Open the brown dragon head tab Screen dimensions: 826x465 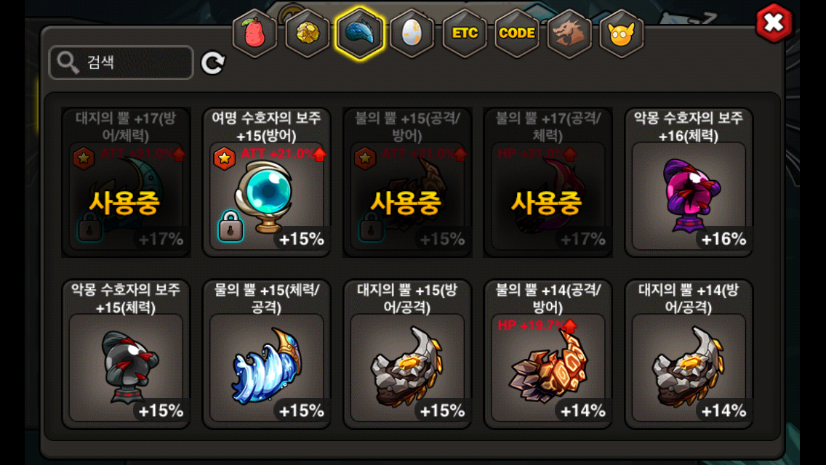[x=569, y=33]
